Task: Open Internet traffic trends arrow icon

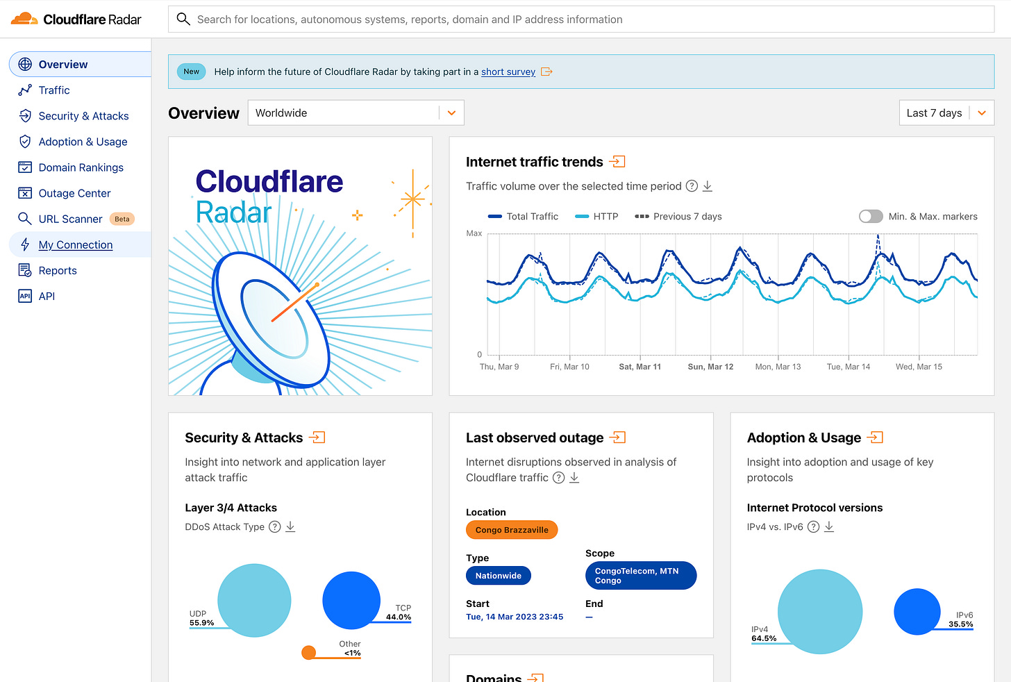Action: pyautogui.click(x=617, y=162)
